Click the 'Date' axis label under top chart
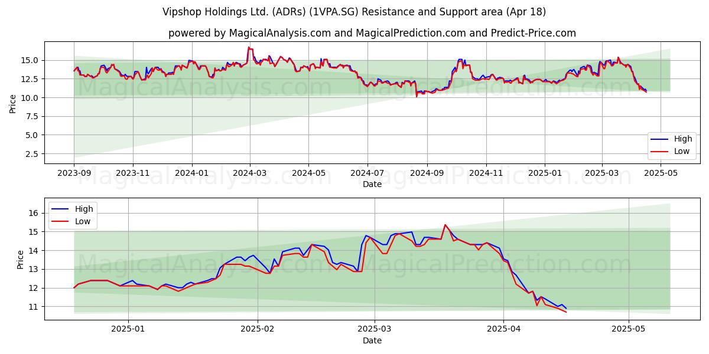709x354 pixels. coord(372,184)
